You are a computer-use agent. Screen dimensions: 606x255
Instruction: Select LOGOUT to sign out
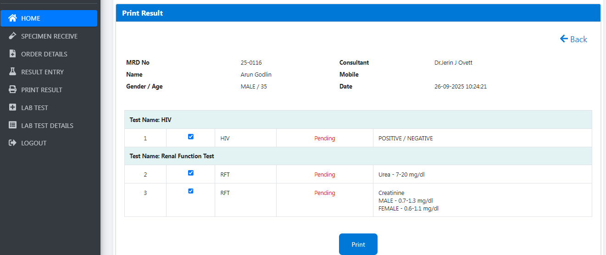click(x=49, y=143)
